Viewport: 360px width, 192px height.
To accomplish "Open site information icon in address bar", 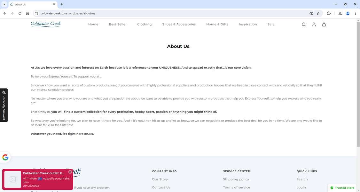I will click(36, 13).
